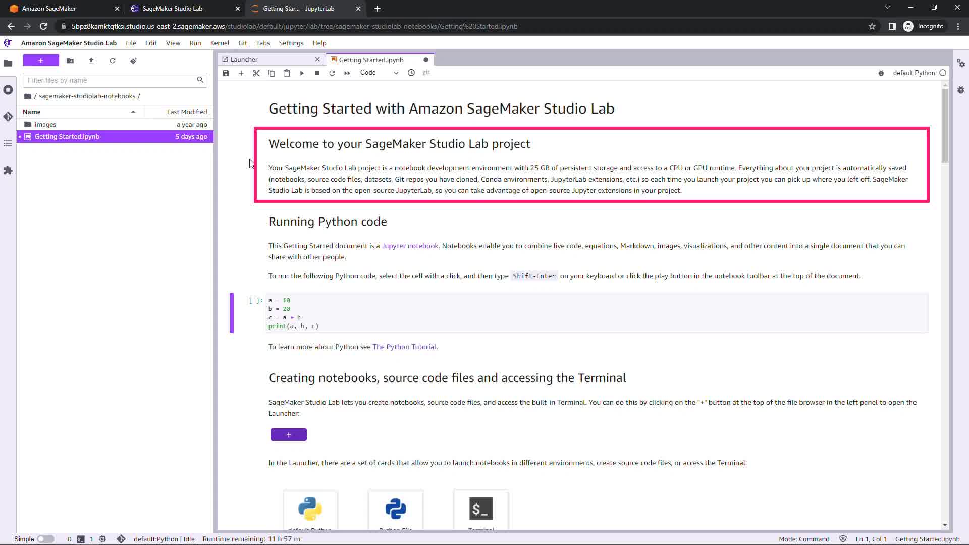Open the default:Python kernel selector
Image resolution: width=969 pixels, height=545 pixels.
913,73
